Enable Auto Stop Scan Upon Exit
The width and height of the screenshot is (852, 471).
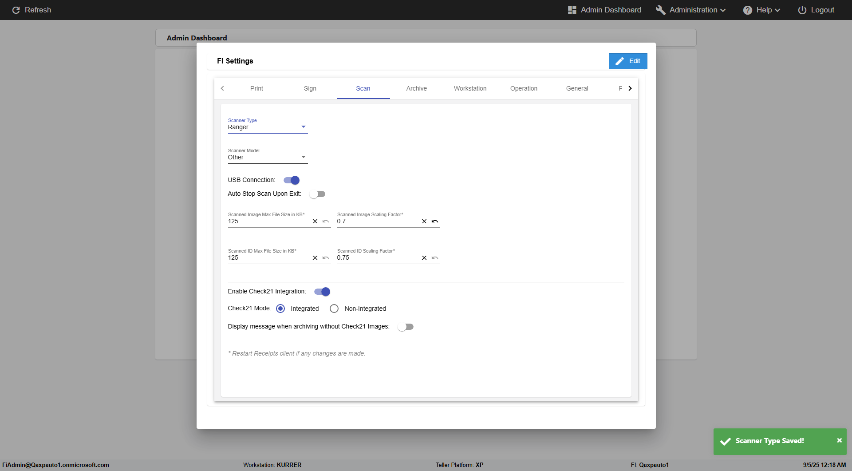coord(317,194)
